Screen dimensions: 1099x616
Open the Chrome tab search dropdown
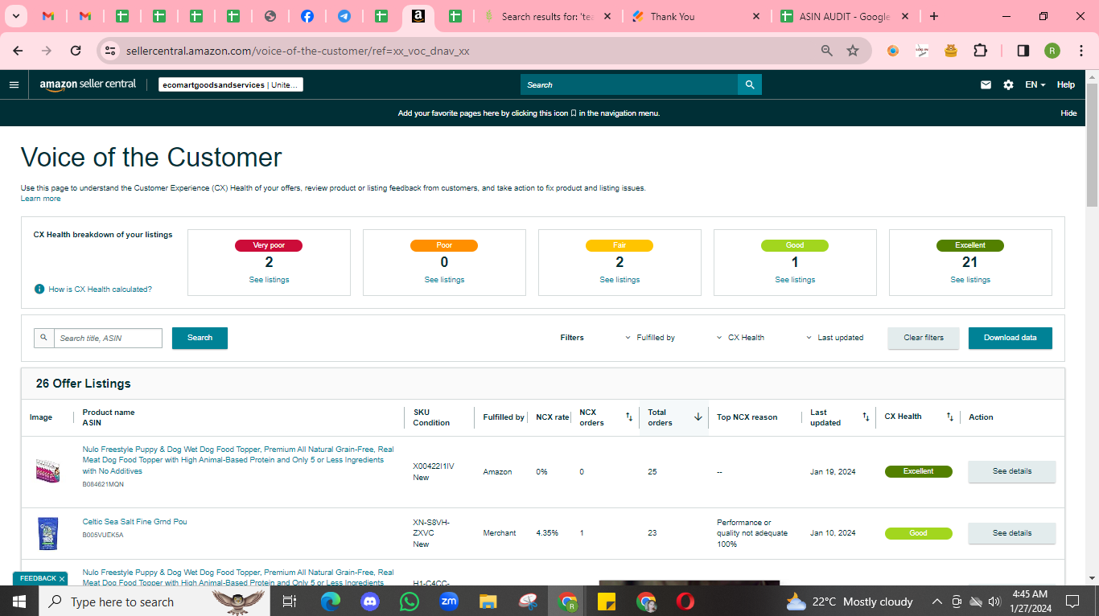(15, 16)
